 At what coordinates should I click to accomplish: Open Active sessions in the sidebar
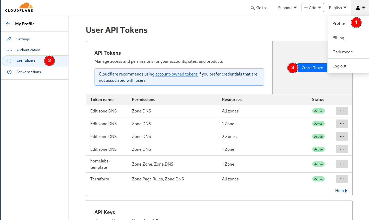tap(29, 72)
